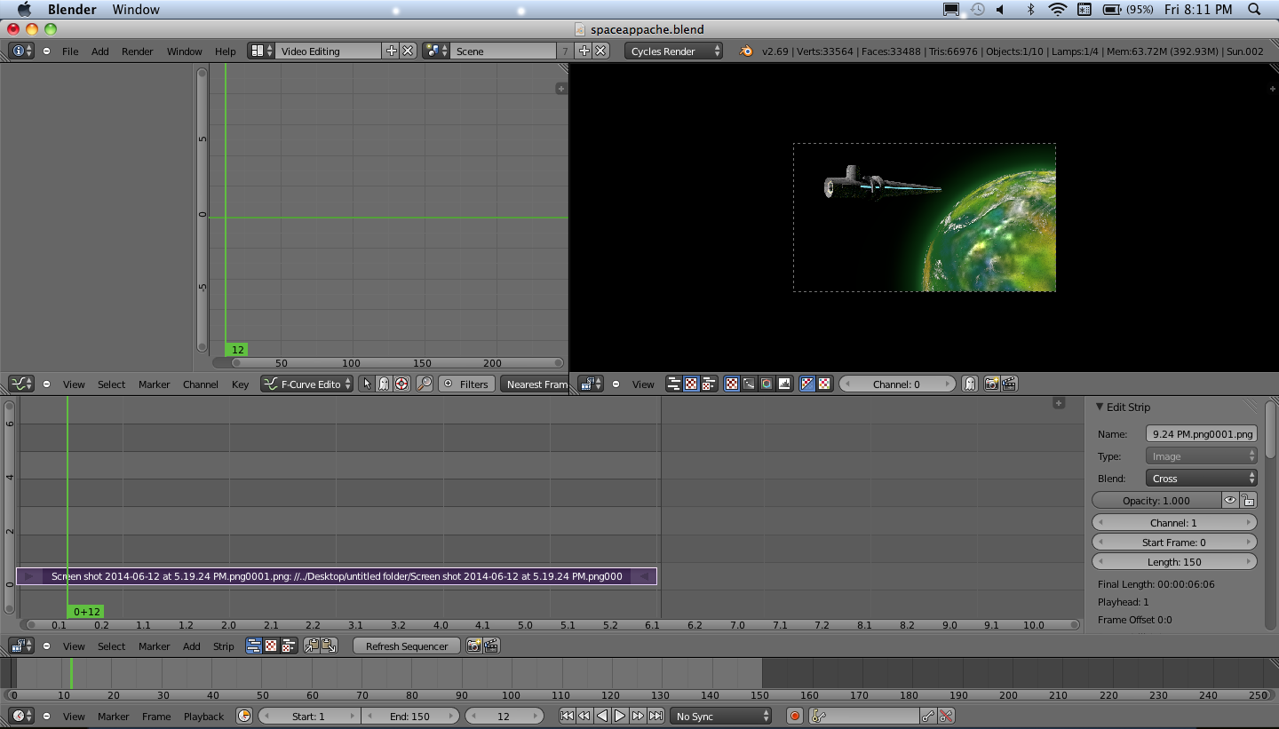Click the play animation forward button

[x=620, y=717]
